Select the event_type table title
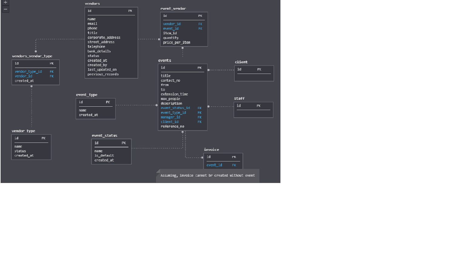The height and width of the screenshot is (265, 472). pyautogui.click(x=87, y=95)
